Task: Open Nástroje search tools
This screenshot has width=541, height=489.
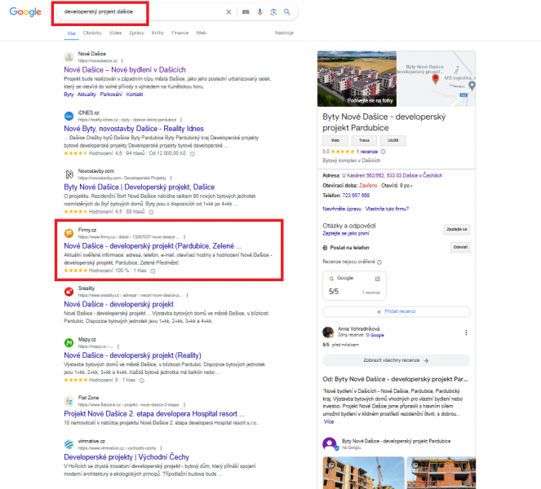Action: tap(284, 33)
